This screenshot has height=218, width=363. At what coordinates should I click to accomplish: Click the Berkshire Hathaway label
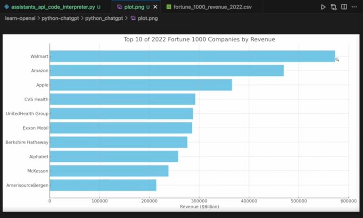(x=27, y=142)
